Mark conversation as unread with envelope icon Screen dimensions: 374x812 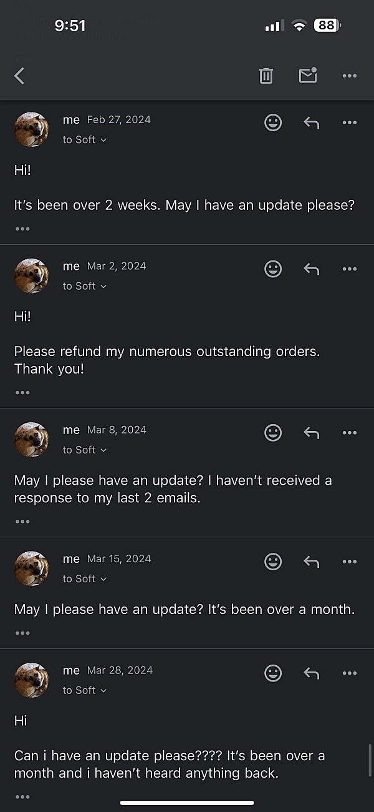pyautogui.click(x=308, y=76)
